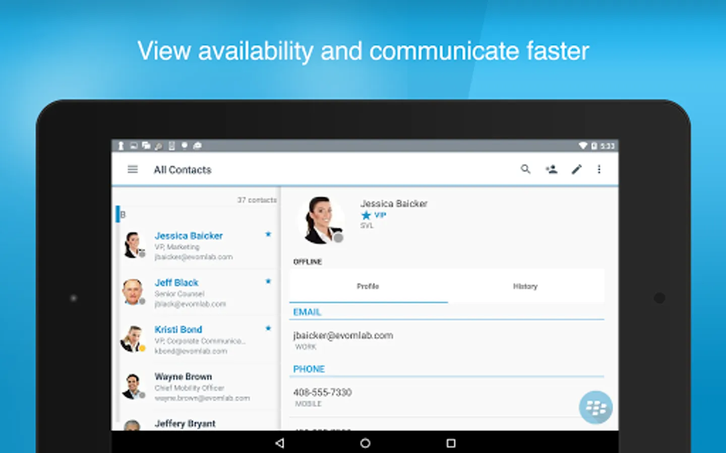
Task: Click the Wi-Fi status bar icon
Action: coord(583,146)
